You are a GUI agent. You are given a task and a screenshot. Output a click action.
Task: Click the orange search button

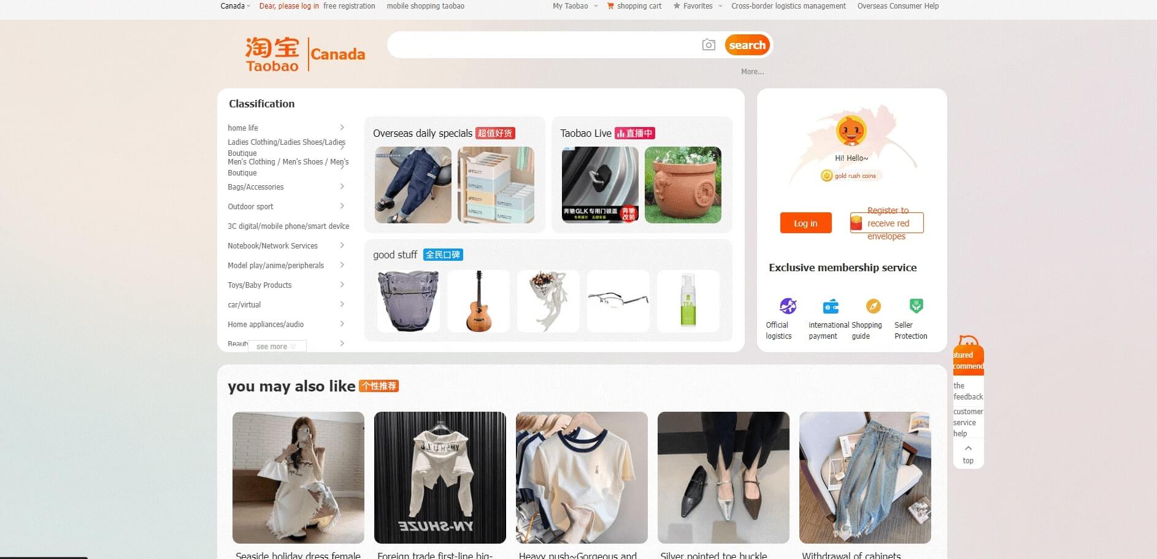tap(747, 45)
